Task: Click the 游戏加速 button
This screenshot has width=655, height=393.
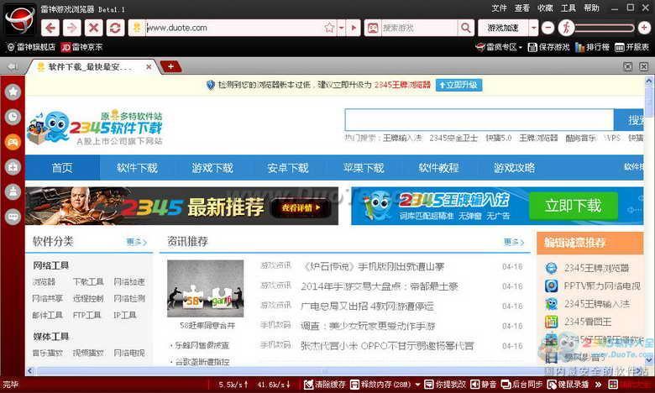Action: (x=503, y=28)
